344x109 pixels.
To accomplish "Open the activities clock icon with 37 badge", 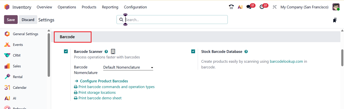I will pos(262,7).
